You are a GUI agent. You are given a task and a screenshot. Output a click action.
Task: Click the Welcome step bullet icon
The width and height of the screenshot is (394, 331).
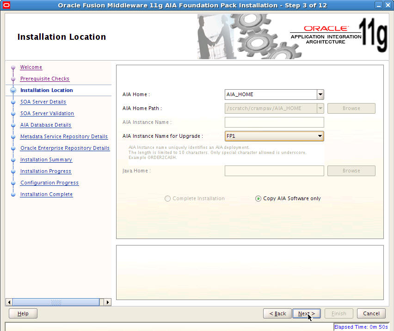coord(13,67)
